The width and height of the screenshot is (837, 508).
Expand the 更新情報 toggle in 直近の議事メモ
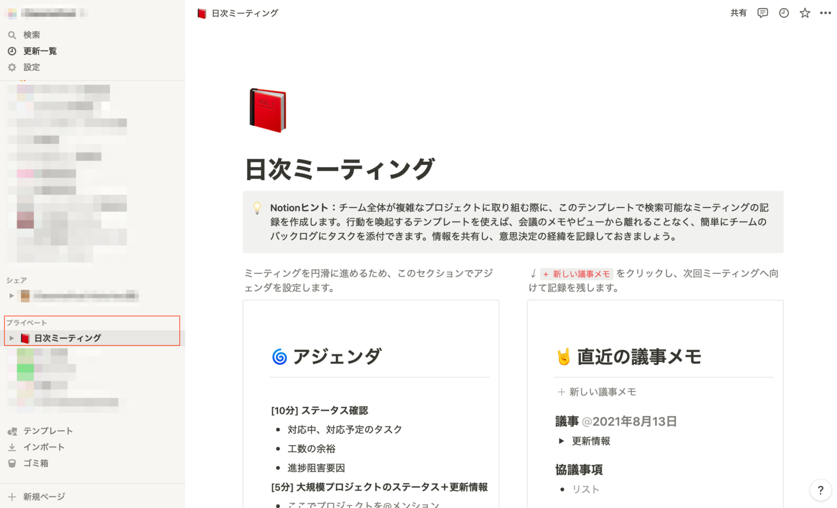(x=562, y=441)
